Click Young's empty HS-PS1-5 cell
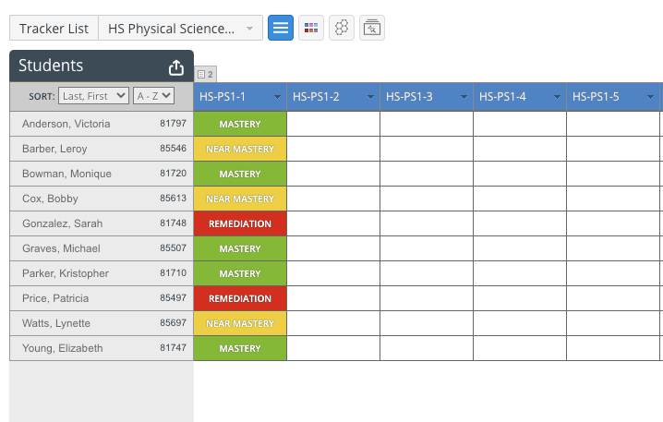This screenshot has height=422, width=663. click(x=613, y=348)
